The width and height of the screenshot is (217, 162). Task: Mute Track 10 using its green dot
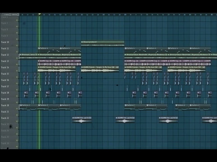17,46
